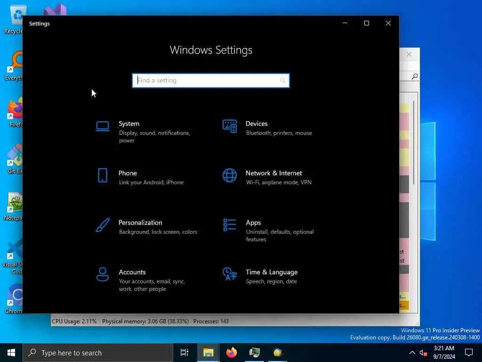Click 'Bluetooth, printers, mouse' description

[279, 133]
